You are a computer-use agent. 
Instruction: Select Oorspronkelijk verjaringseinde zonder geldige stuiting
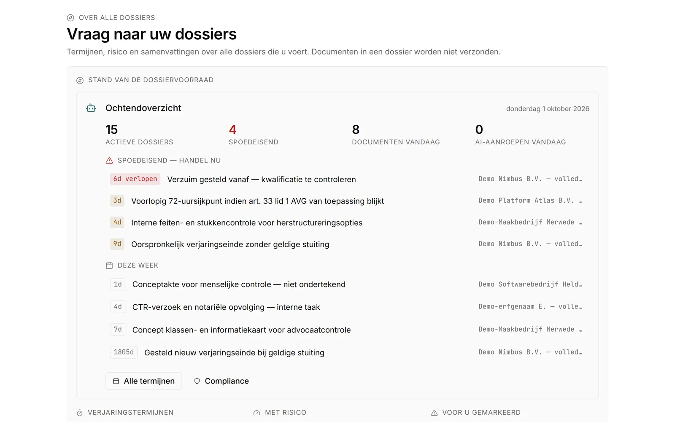(346, 244)
